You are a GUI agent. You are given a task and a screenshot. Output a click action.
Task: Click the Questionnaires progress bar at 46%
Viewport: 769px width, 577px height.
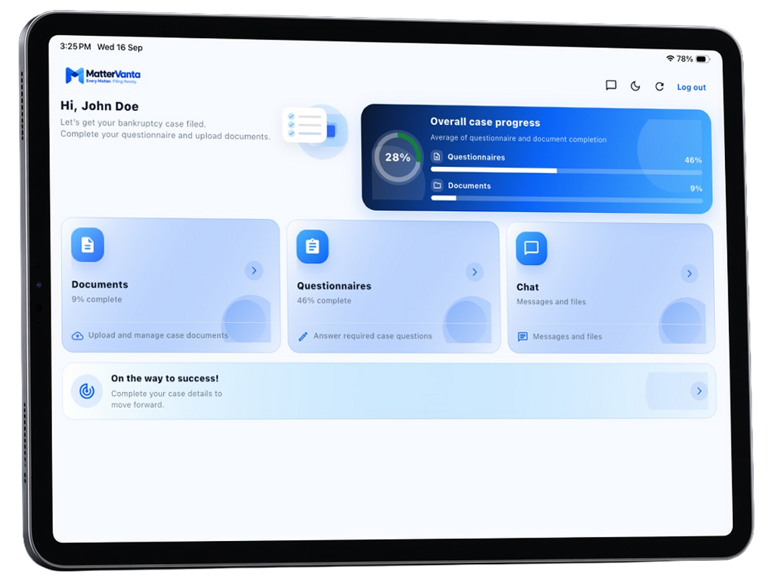pyautogui.click(x=567, y=171)
